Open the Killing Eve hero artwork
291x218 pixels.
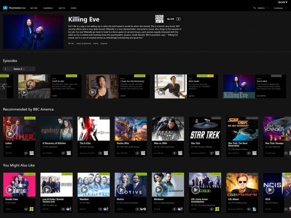(x=33, y=32)
